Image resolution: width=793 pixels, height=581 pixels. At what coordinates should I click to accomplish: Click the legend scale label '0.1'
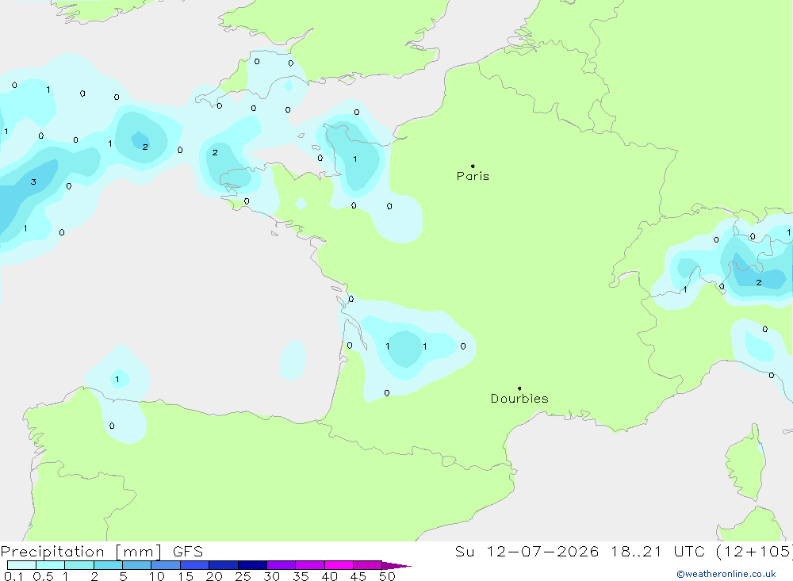[13, 576]
